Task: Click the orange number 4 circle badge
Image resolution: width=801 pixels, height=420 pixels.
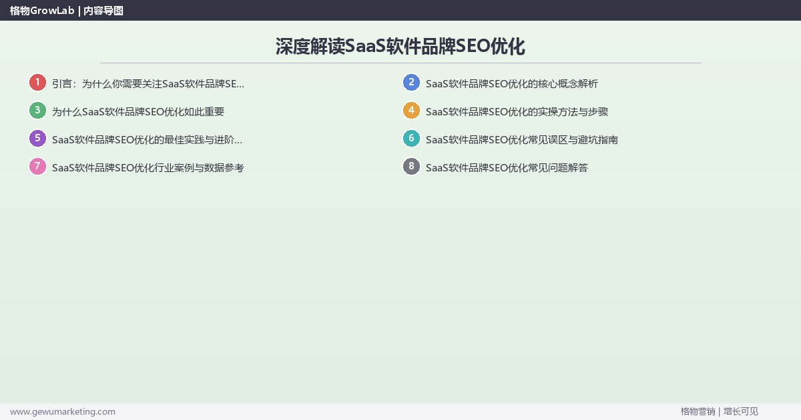Action: point(411,111)
